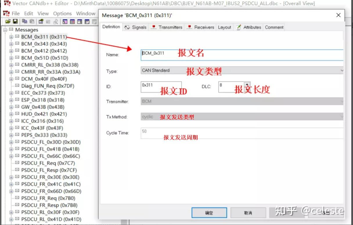
Task: Select CMRR_RR_0x33A (0x33A) message row
Action: pos(51,72)
